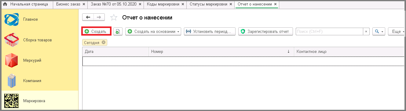Click the Меркурий sidebar label
The image size is (406, 111).
click(32, 60)
